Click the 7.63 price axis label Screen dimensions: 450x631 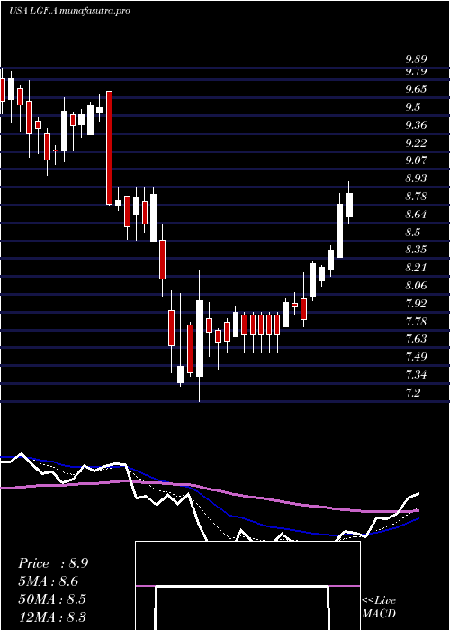(x=416, y=339)
